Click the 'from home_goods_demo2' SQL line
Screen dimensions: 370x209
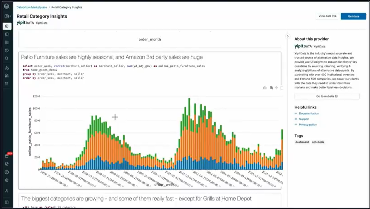tap(40, 70)
